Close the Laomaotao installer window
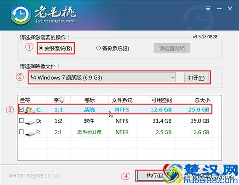Screen dimensions: 239x185 point(230,9)
